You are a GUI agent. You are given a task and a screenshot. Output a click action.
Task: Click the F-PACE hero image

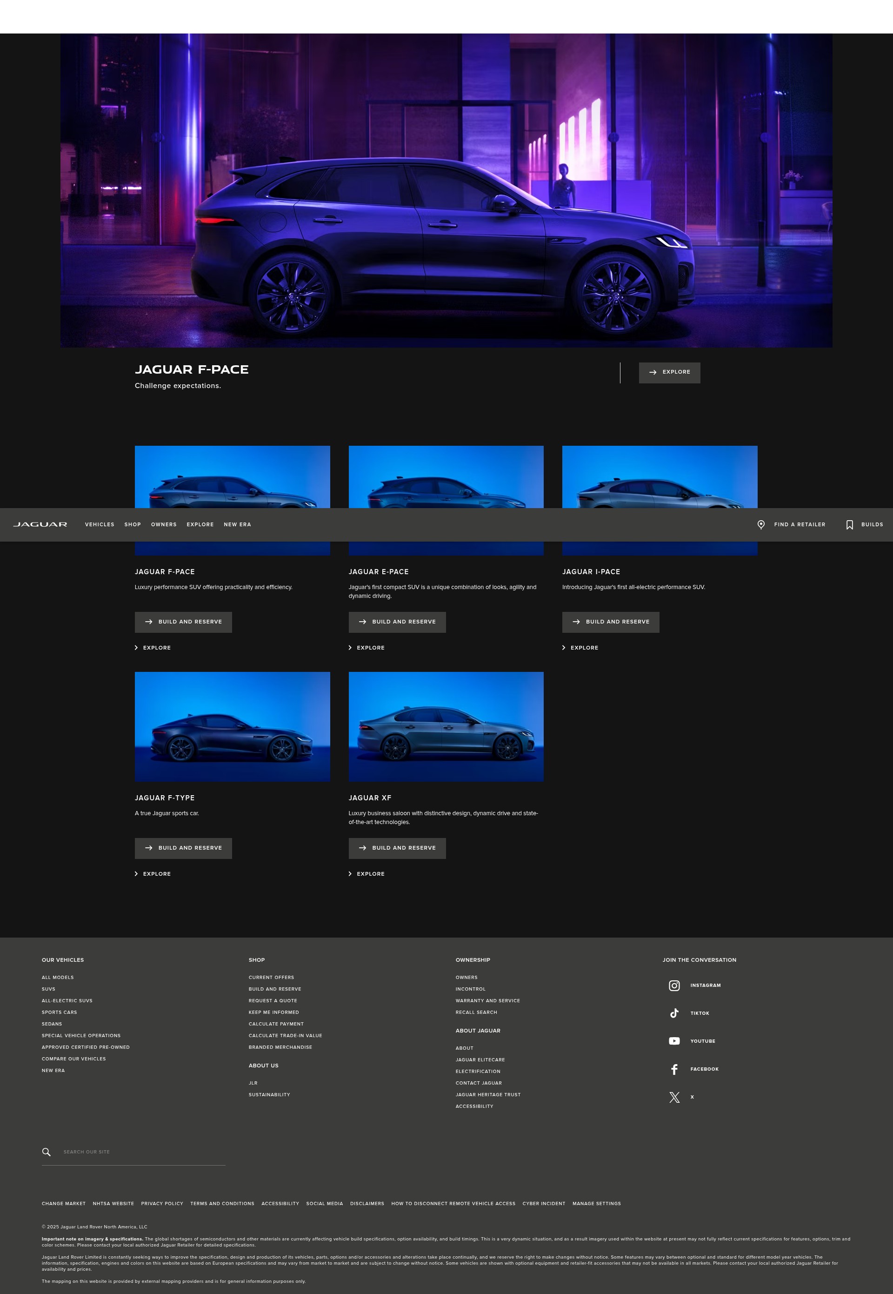[446, 190]
